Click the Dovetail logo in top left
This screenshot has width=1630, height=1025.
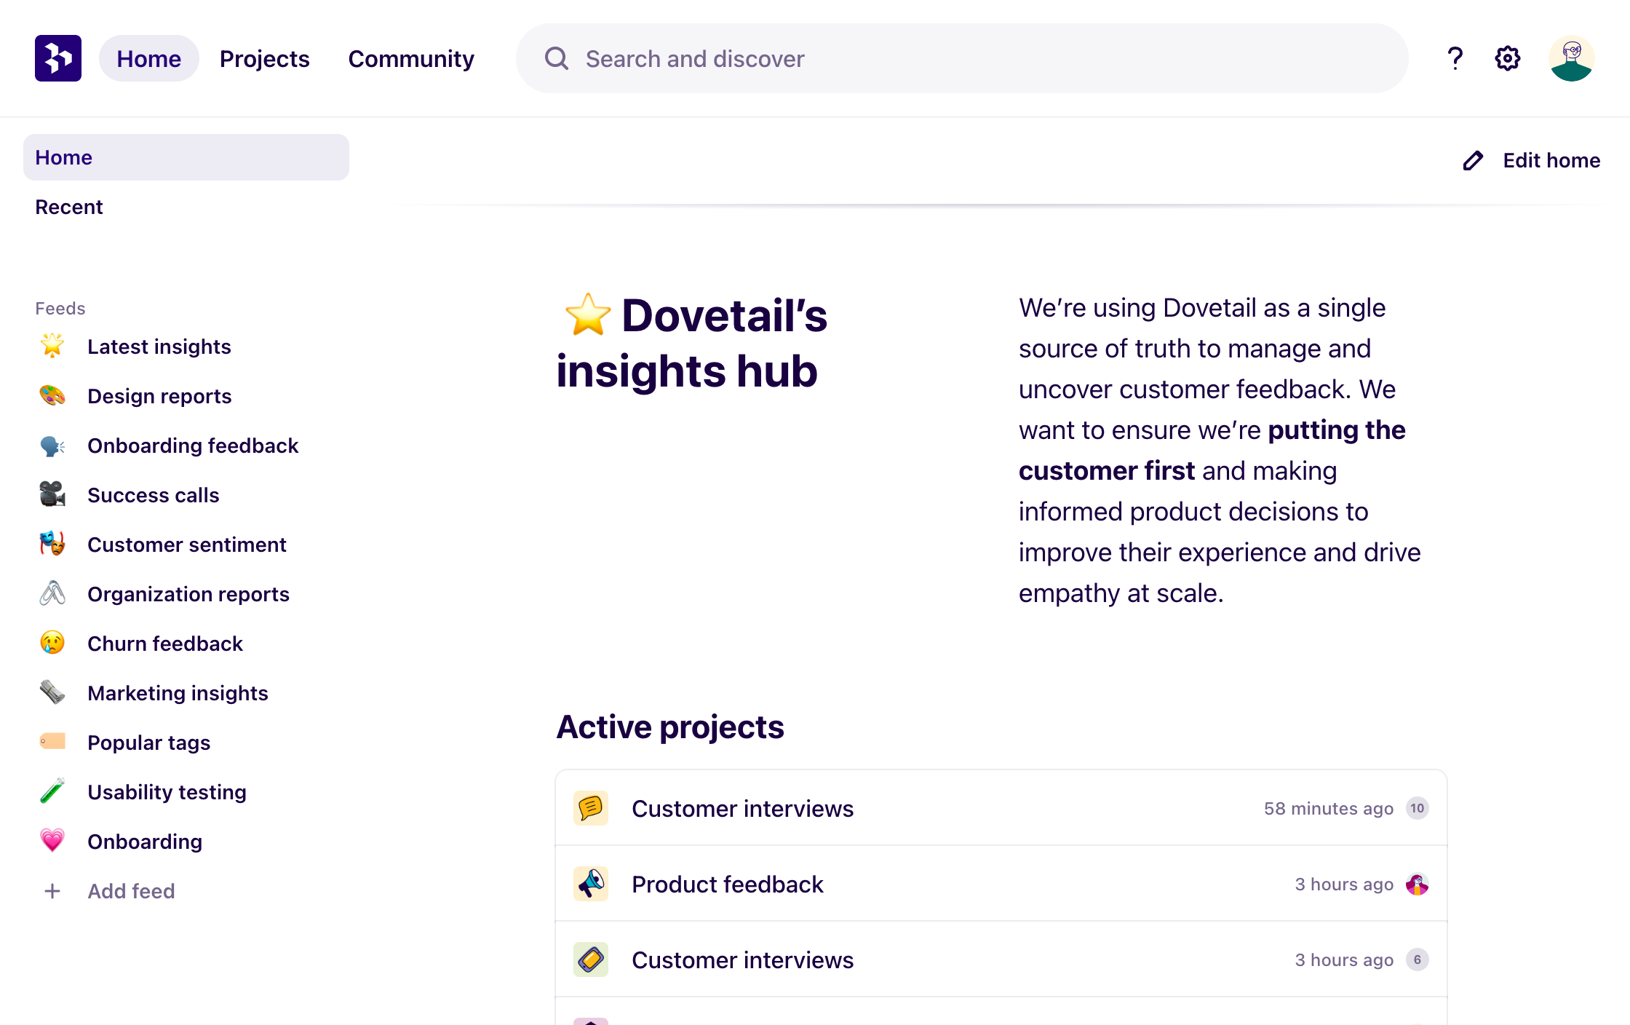[x=57, y=58]
